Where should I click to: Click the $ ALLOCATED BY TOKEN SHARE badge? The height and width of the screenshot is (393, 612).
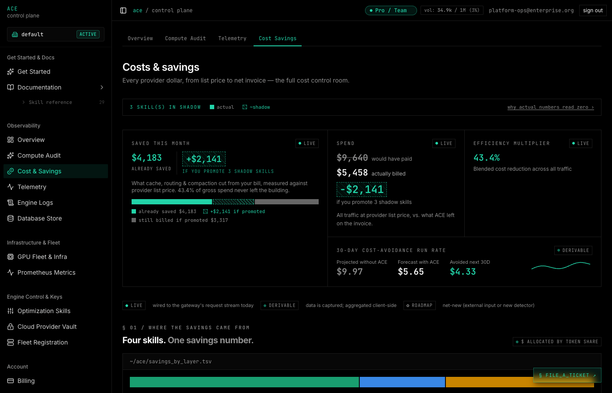coord(557,341)
